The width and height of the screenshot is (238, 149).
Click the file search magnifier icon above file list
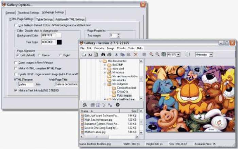(85, 105)
